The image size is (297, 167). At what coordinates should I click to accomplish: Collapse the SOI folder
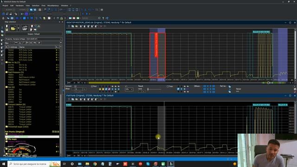pyautogui.click(x=10, y=87)
